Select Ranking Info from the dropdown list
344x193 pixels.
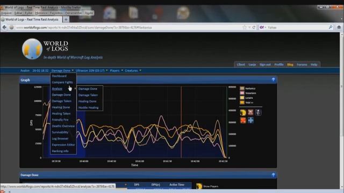(60, 151)
